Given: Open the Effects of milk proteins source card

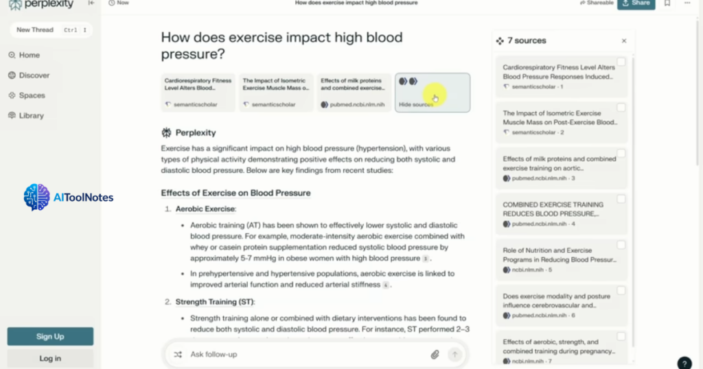Looking at the screenshot, I should [354, 93].
